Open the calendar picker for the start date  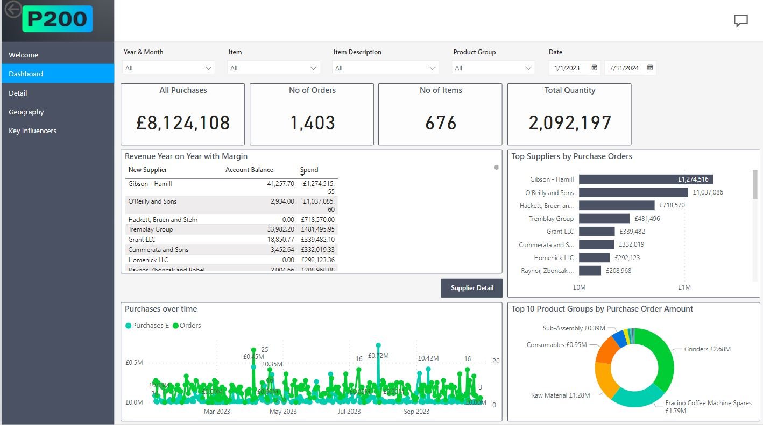pyautogui.click(x=594, y=68)
